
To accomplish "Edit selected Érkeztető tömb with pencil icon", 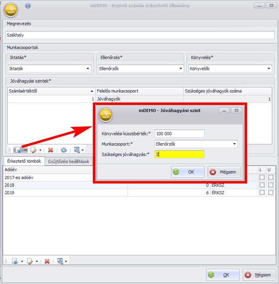I will pyautogui.click(x=30, y=261).
